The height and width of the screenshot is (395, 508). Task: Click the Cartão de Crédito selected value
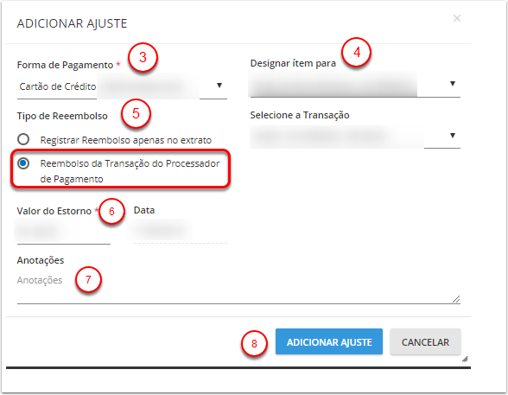(58, 86)
